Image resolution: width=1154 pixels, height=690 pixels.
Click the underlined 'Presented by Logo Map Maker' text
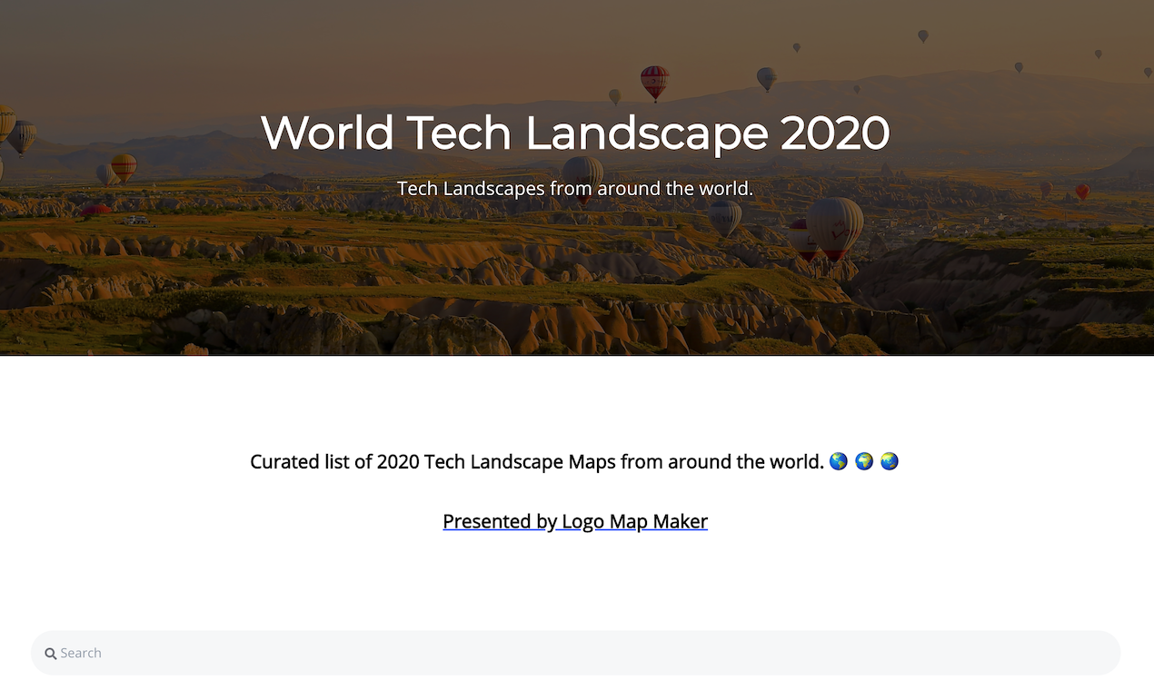tap(574, 521)
